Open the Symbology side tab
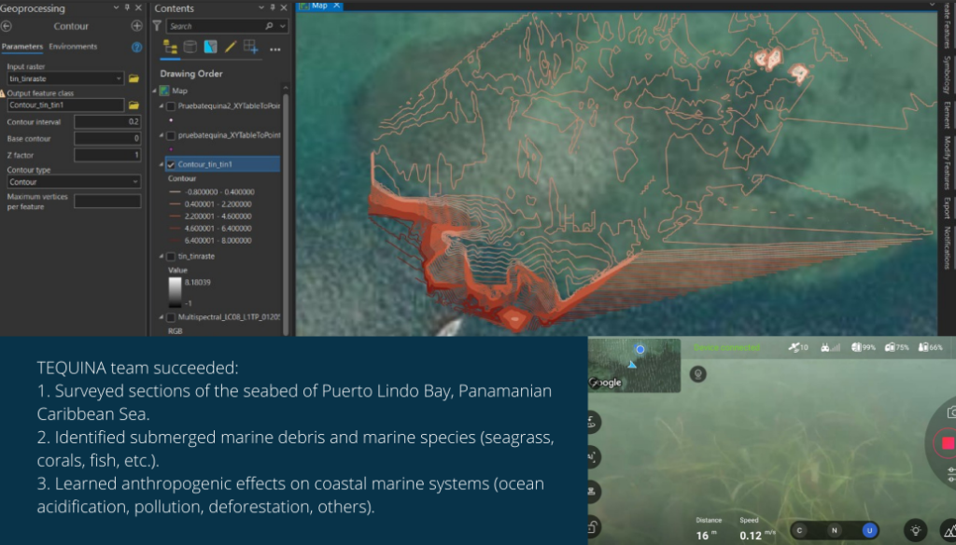 [x=947, y=75]
